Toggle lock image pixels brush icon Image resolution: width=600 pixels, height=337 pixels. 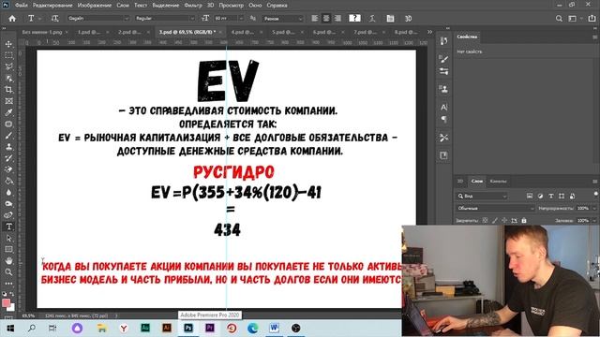495,221
